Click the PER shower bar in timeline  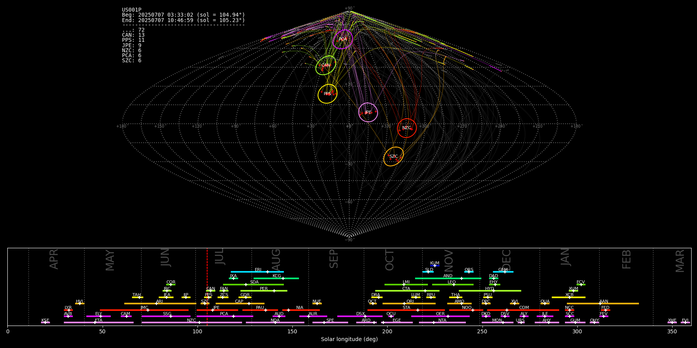click(x=264, y=291)
